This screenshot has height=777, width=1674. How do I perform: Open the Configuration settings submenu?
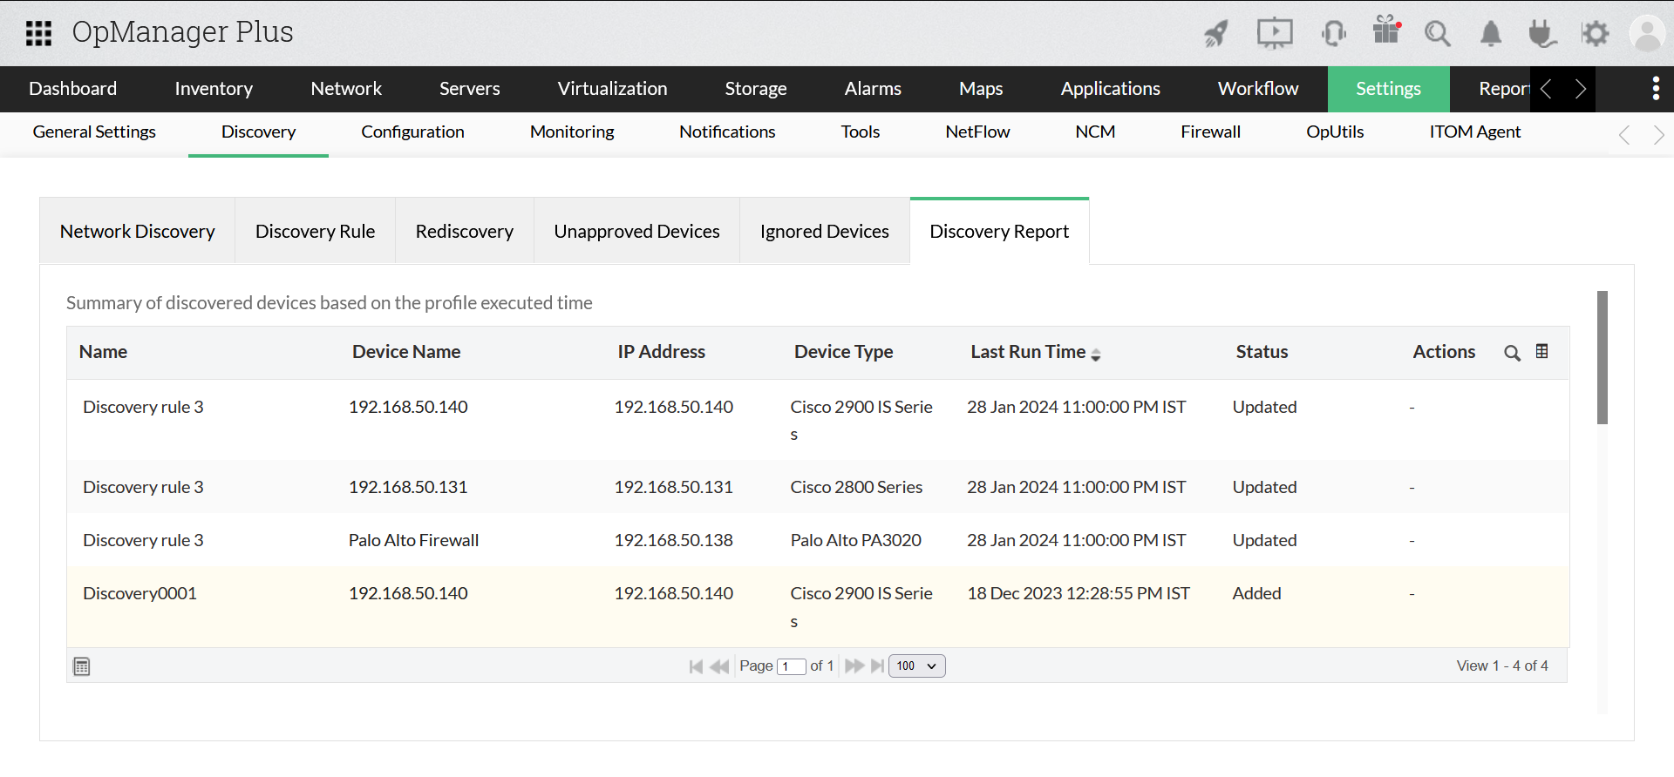coord(412,132)
